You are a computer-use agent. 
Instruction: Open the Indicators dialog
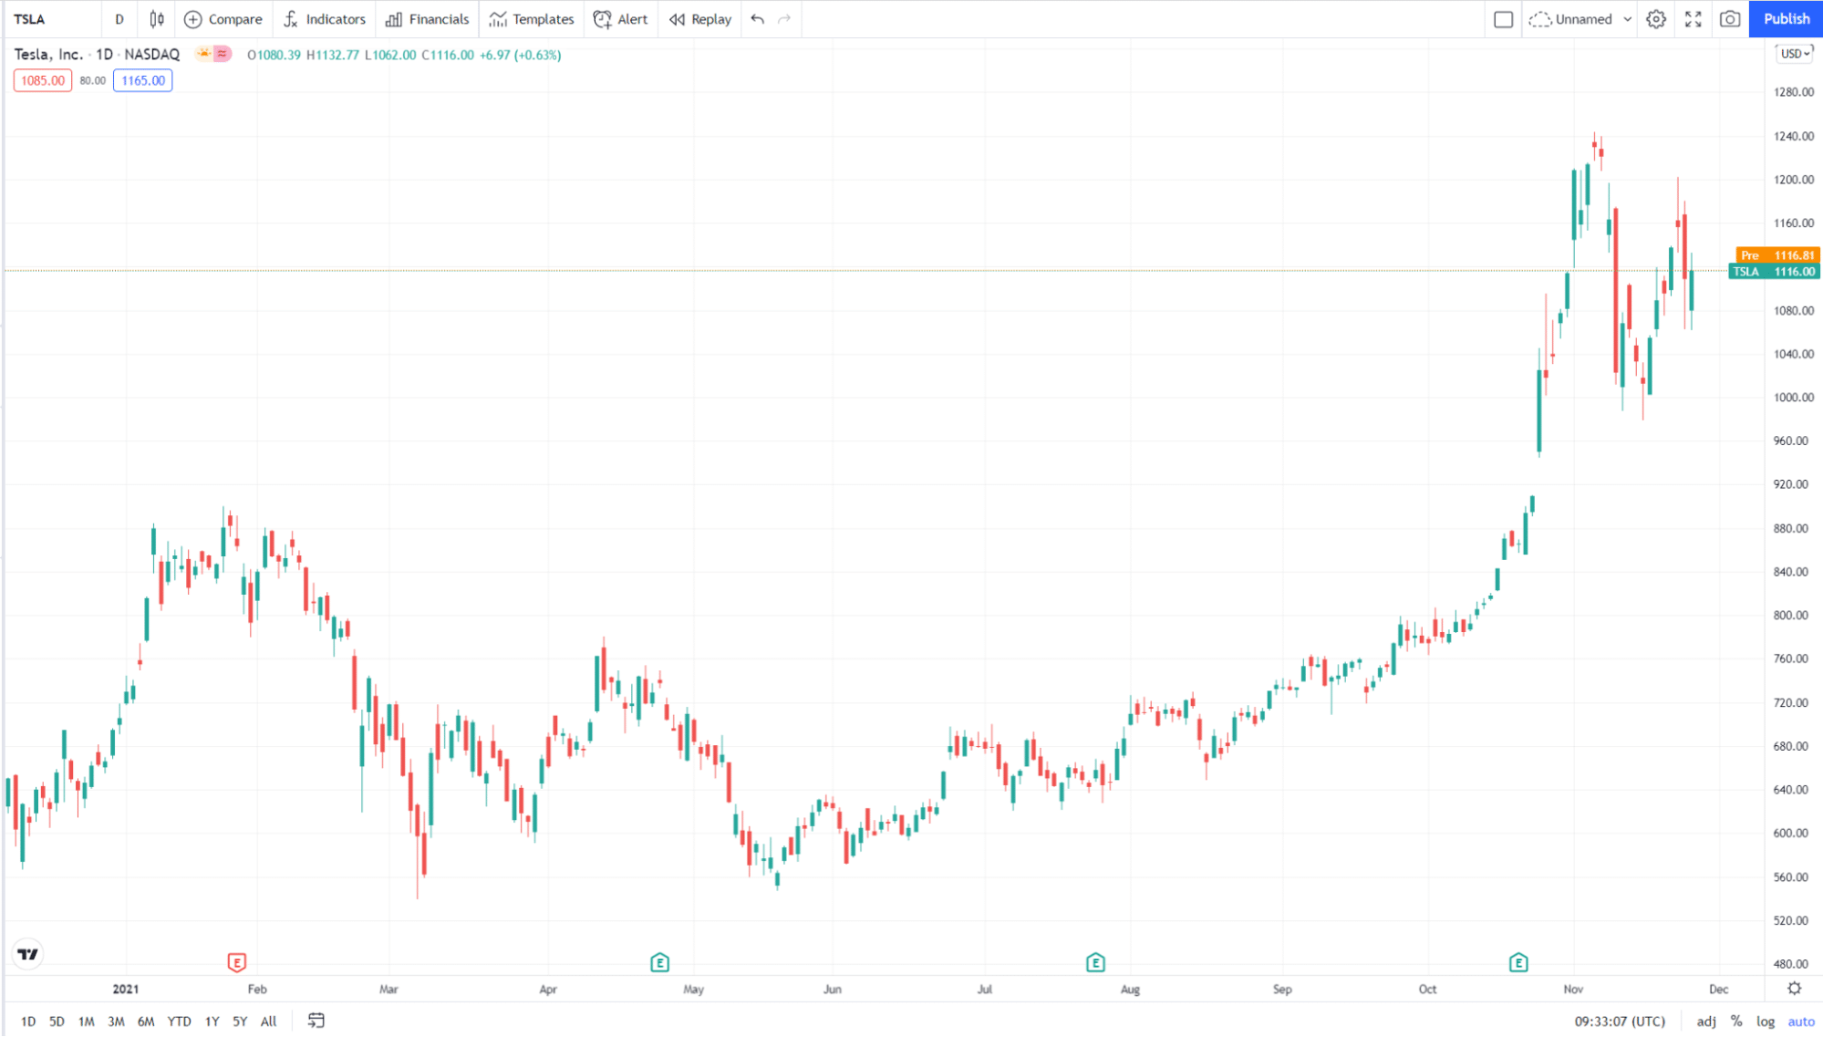(325, 19)
